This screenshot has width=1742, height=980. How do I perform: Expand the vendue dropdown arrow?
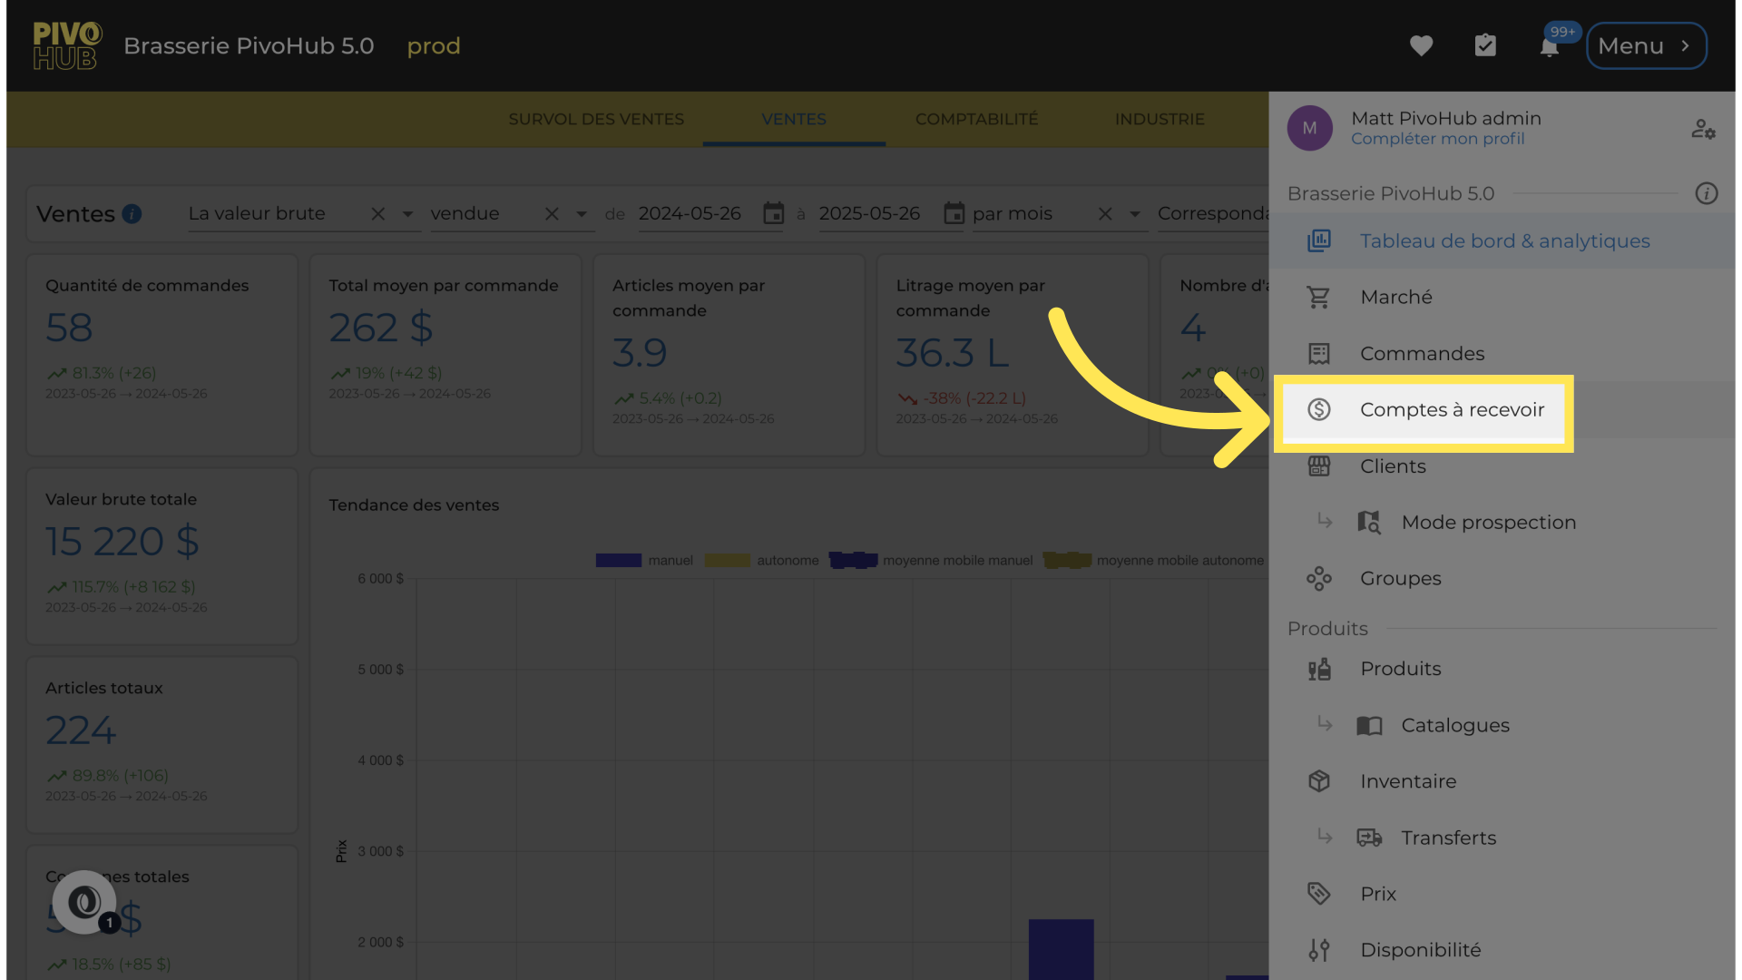pyautogui.click(x=581, y=214)
